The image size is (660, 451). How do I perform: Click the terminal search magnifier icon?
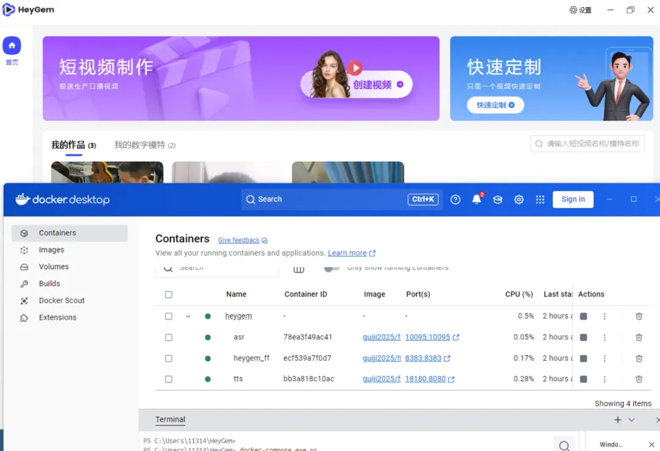565,445
